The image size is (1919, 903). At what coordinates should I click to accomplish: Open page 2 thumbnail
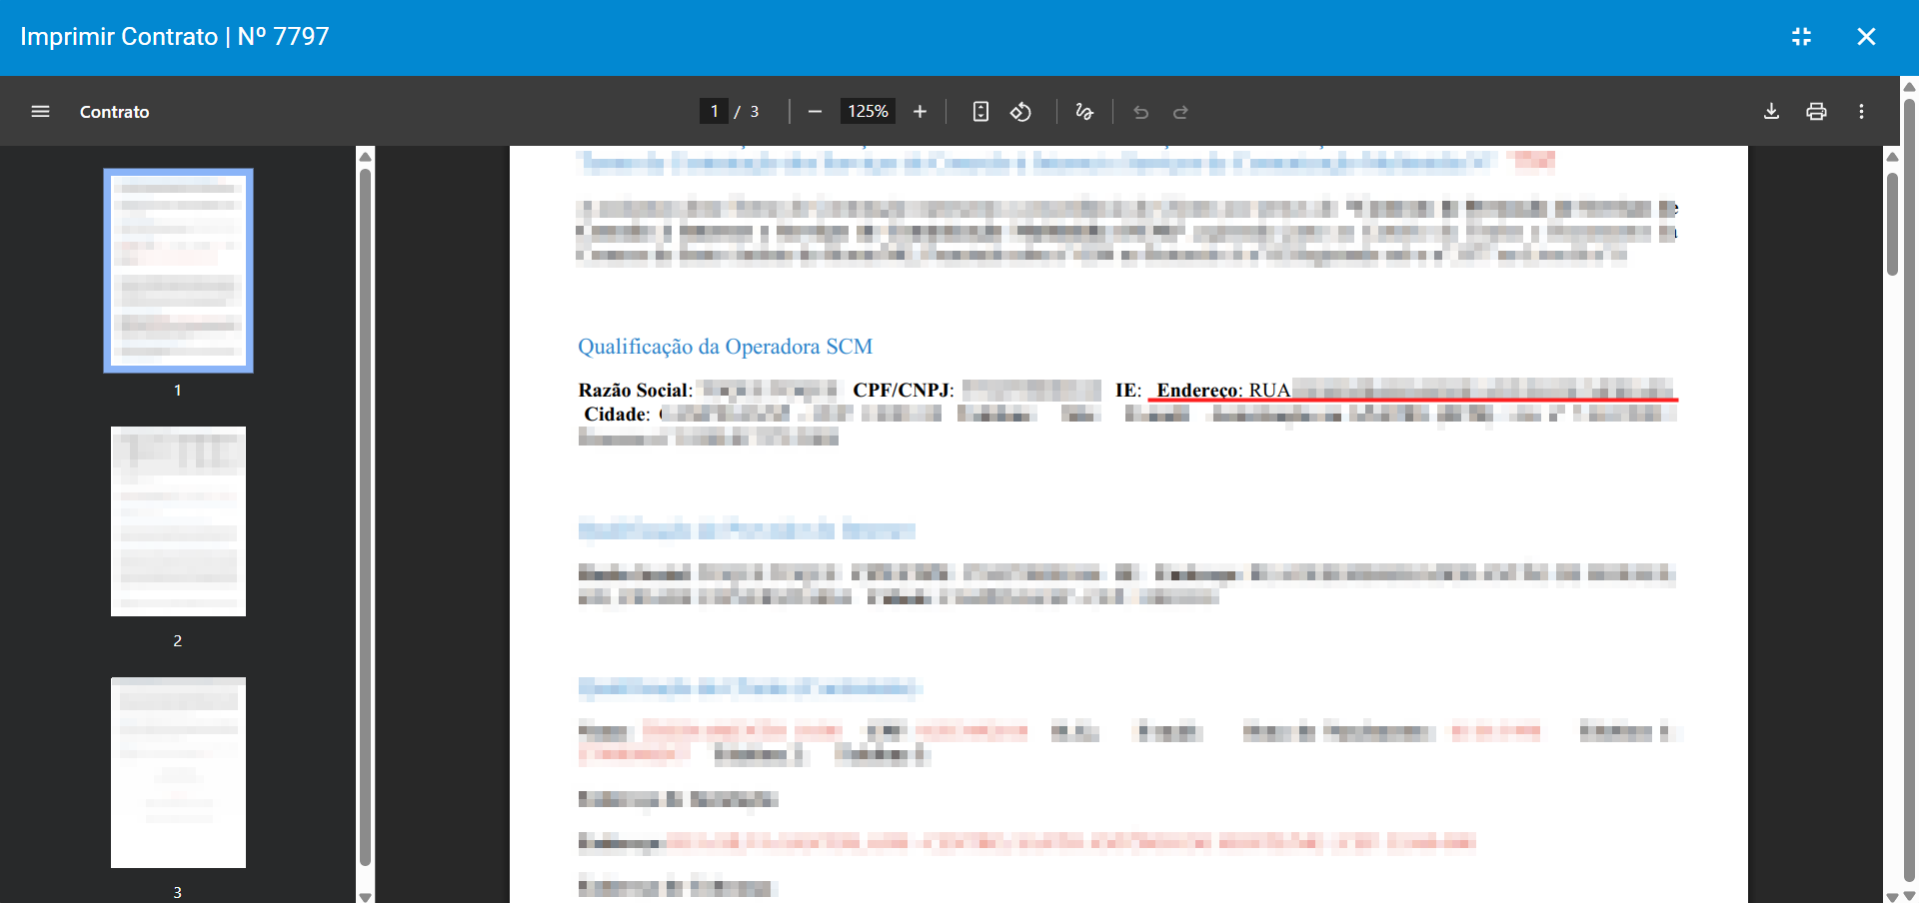pyautogui.click(x=178, y=520)
